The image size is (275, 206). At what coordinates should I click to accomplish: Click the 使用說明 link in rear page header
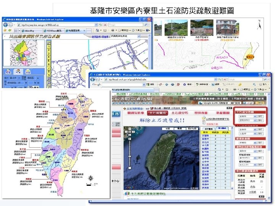click(96, 37)
